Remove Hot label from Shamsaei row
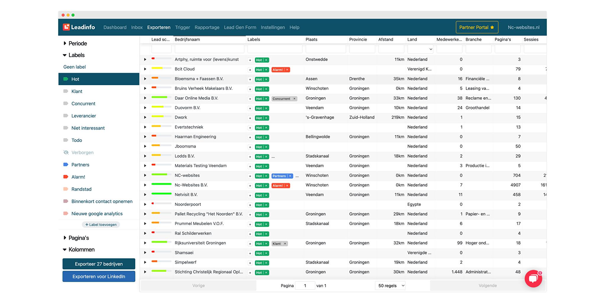 (266, 253)
